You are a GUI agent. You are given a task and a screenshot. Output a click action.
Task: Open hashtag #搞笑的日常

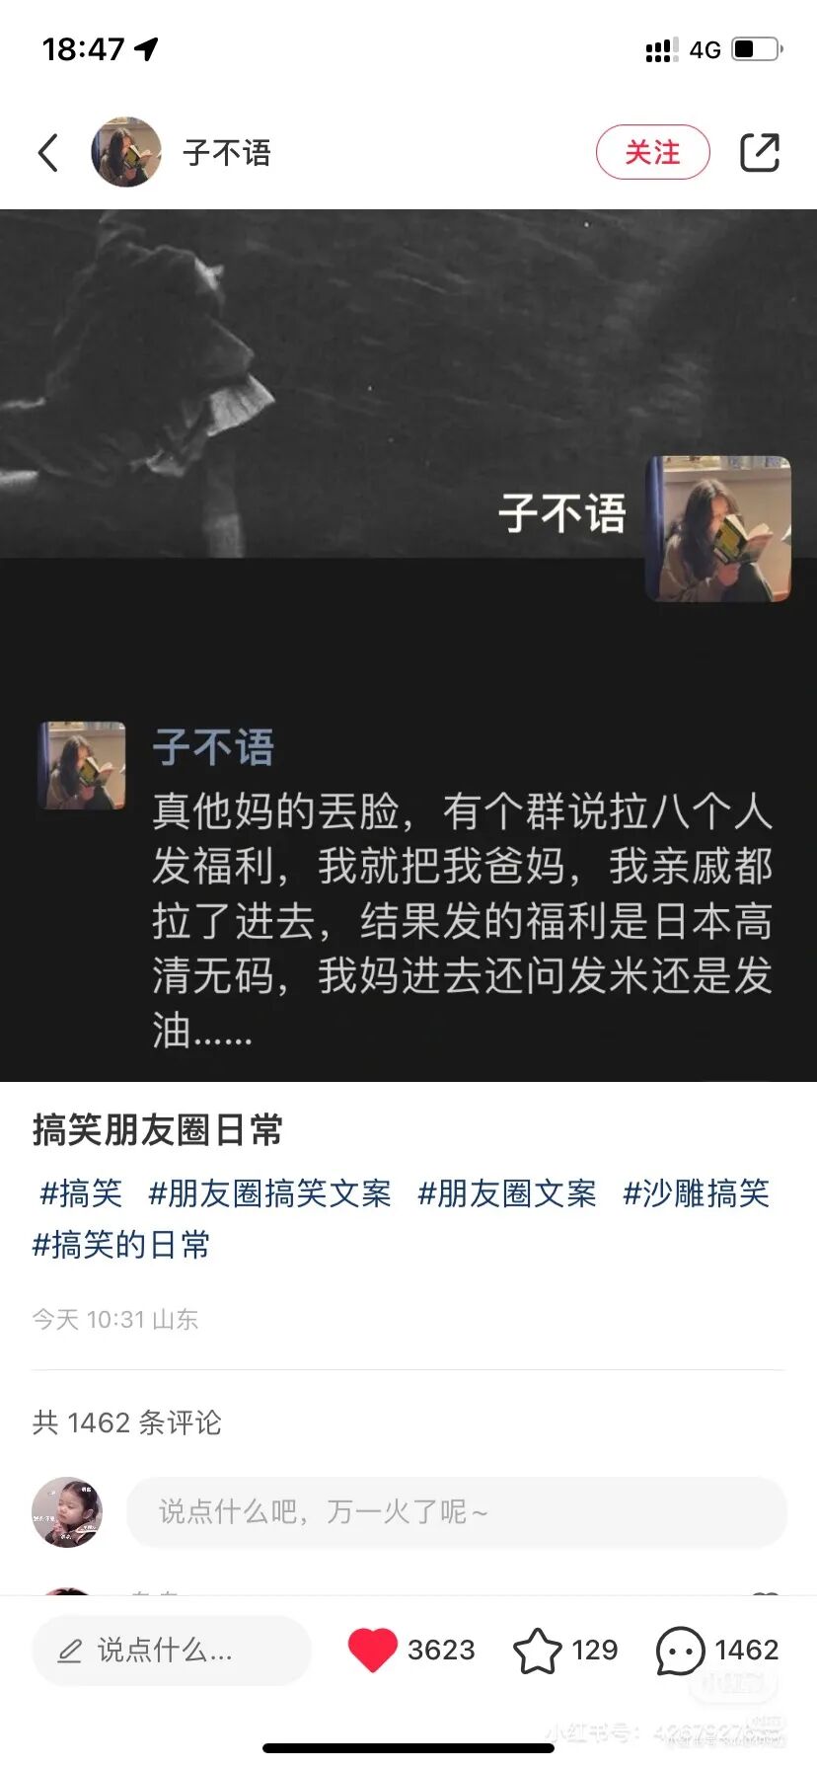121,1245
